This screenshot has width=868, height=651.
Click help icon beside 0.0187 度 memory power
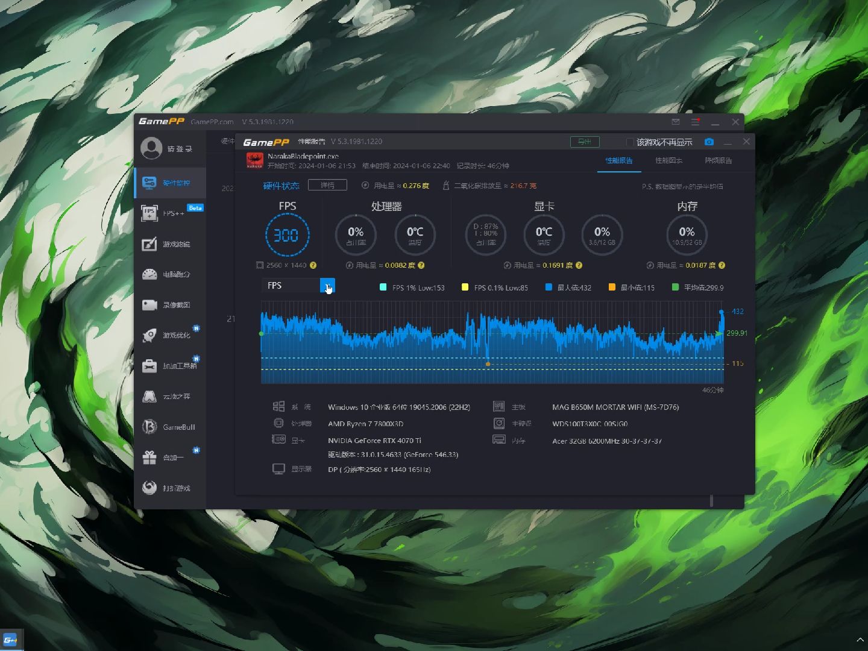(x=722, y=265)
